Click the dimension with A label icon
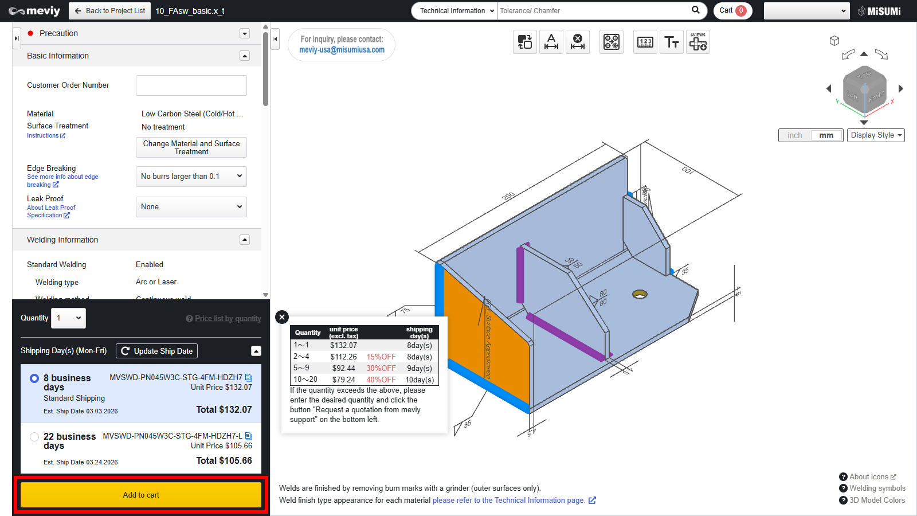The image size is (917, 516). pos(551,42)
